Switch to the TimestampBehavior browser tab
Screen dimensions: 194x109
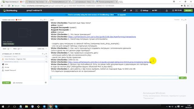pyautogui.click(x=60, y=2)
